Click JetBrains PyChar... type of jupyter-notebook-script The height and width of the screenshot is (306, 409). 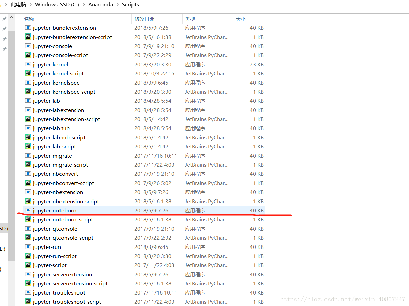(x=207, y=219)
